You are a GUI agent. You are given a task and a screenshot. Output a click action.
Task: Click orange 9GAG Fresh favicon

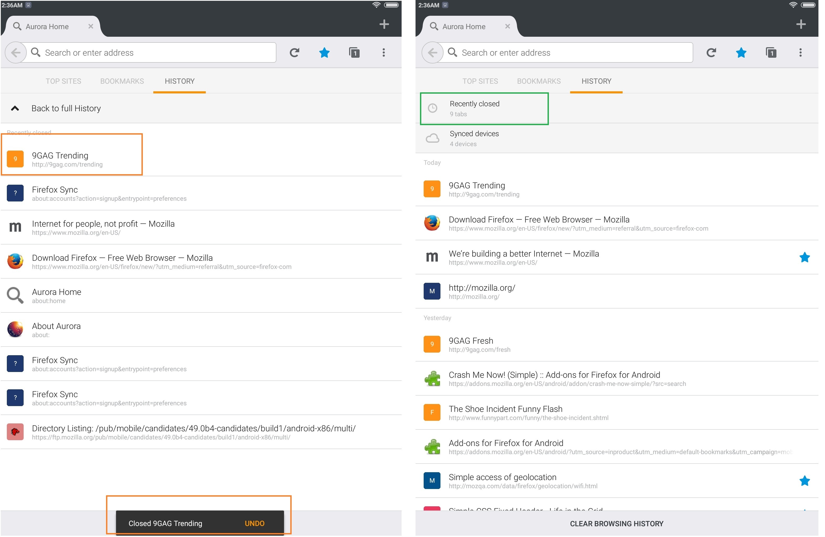coord(432,344)
